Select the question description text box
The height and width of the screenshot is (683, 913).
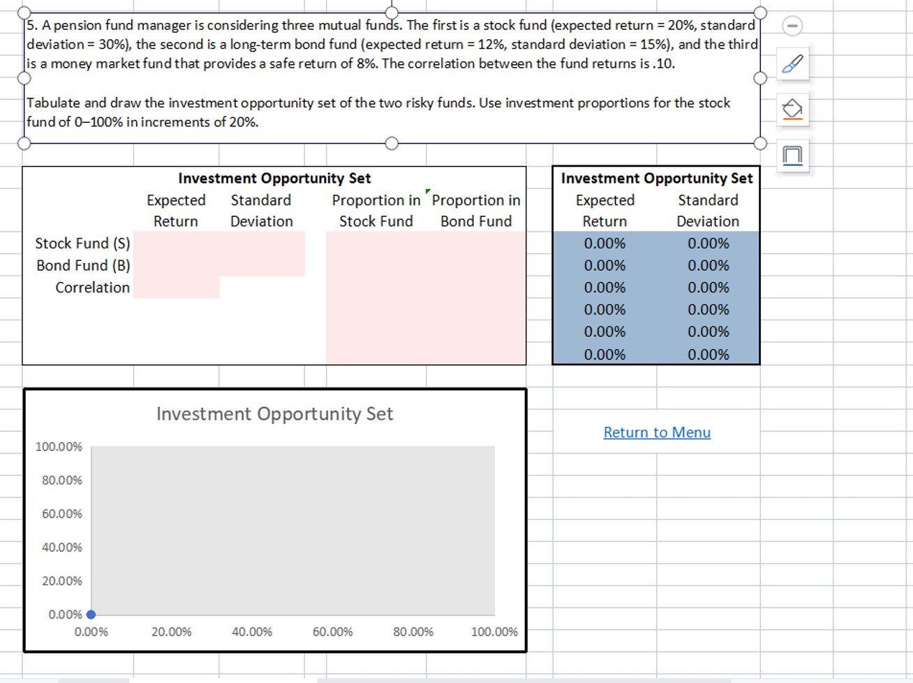tap(391, 77)
